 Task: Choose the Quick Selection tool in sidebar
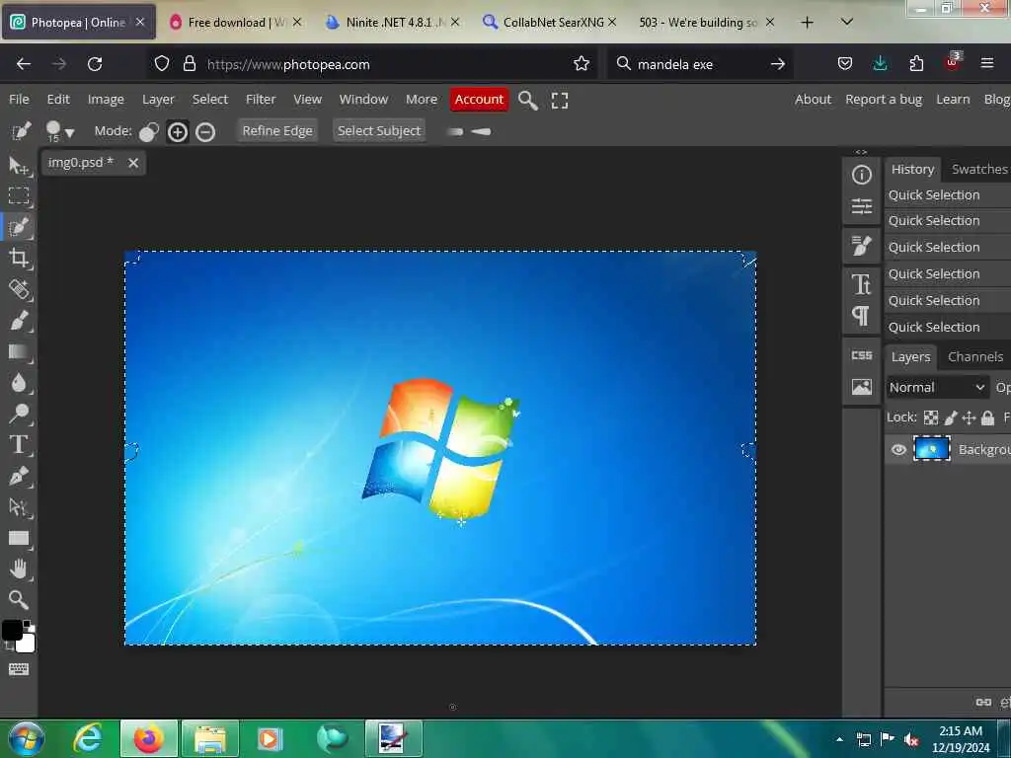tap(19, 227)
